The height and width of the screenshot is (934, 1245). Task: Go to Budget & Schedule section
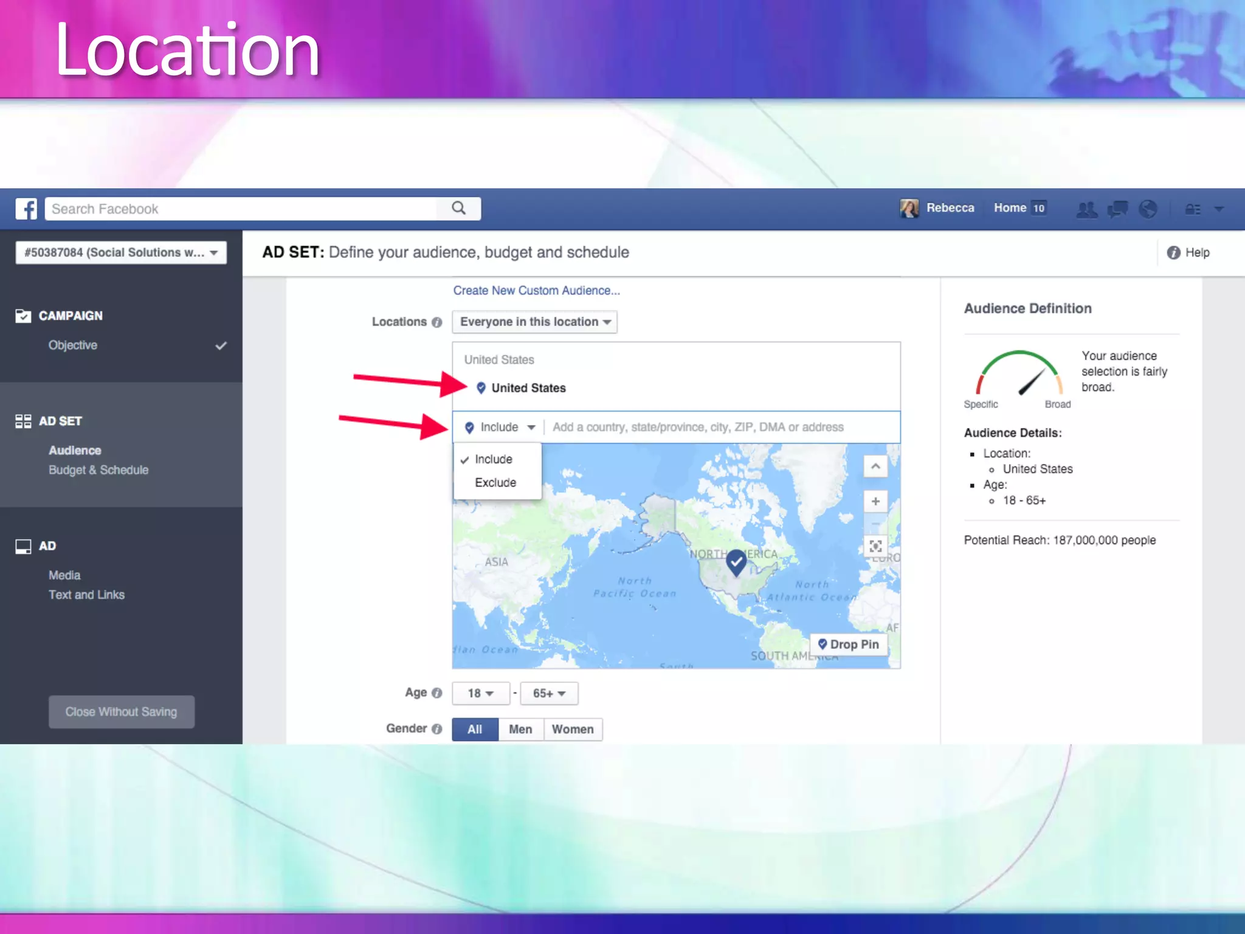click(x=98, y=470)
